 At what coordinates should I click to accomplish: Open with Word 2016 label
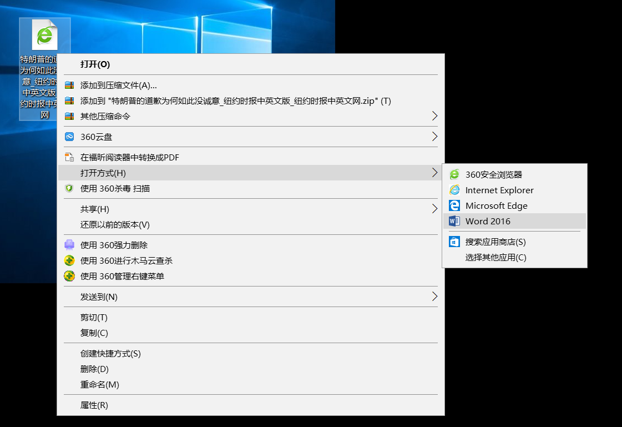point(488,222)
